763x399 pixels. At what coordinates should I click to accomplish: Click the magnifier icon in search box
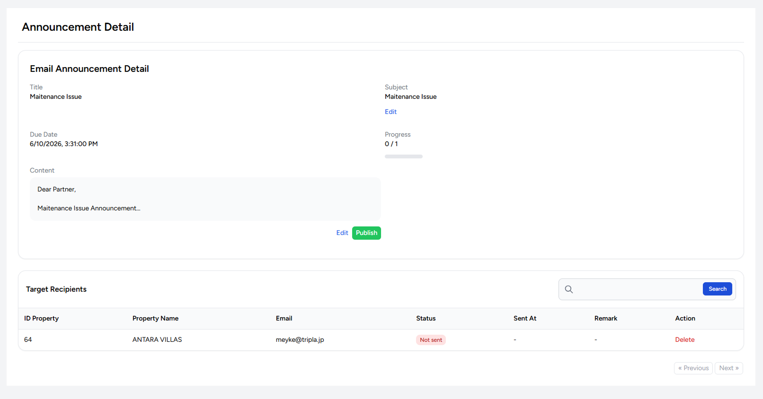click(569, 289)
